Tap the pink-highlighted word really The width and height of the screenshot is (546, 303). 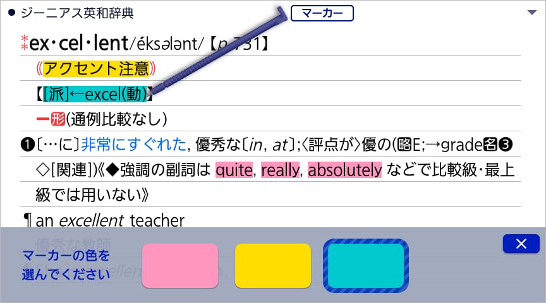coord(281,170)
